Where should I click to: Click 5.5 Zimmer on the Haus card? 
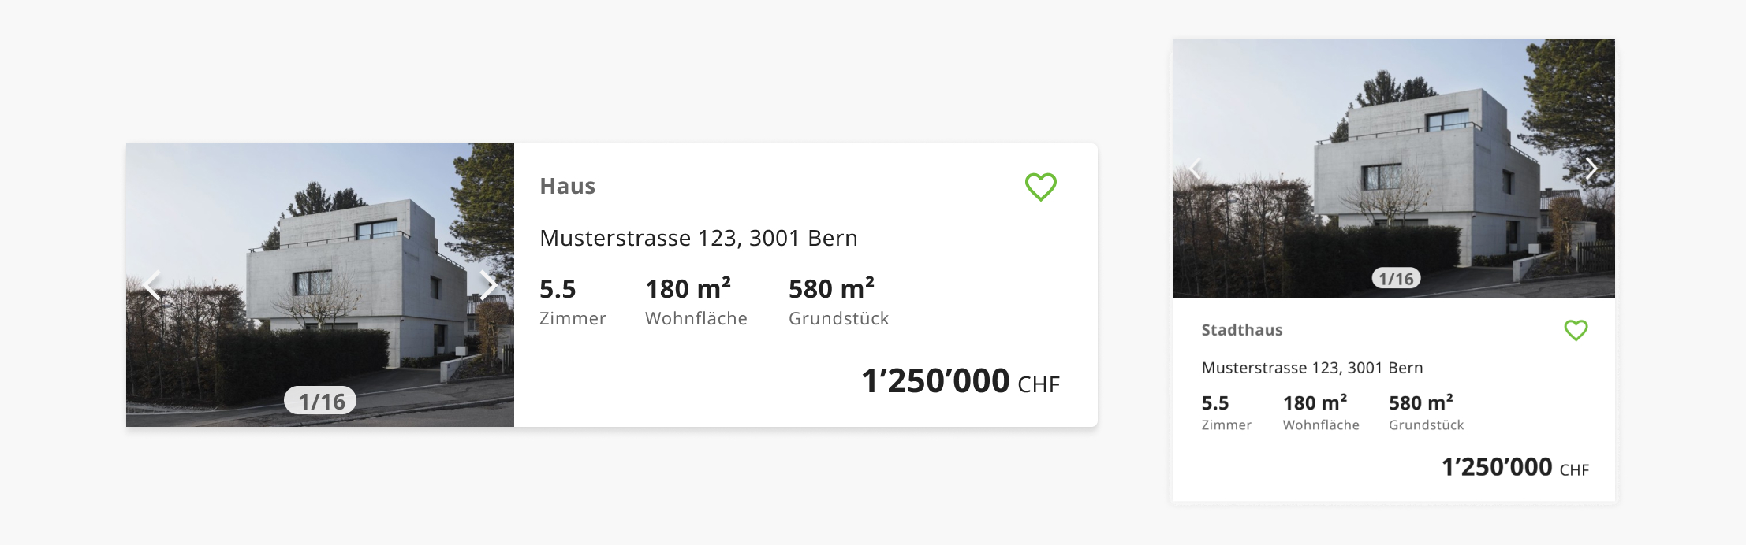pyautogui.click(x=573, y=301)
